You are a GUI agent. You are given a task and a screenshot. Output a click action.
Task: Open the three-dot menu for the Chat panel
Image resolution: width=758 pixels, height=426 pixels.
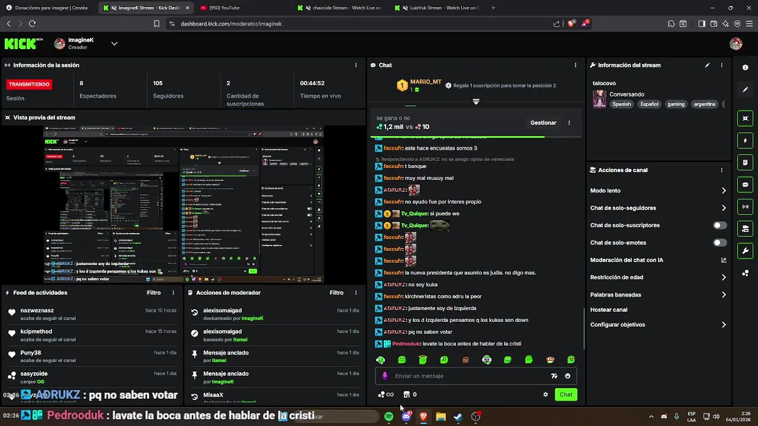click(576, 65)
